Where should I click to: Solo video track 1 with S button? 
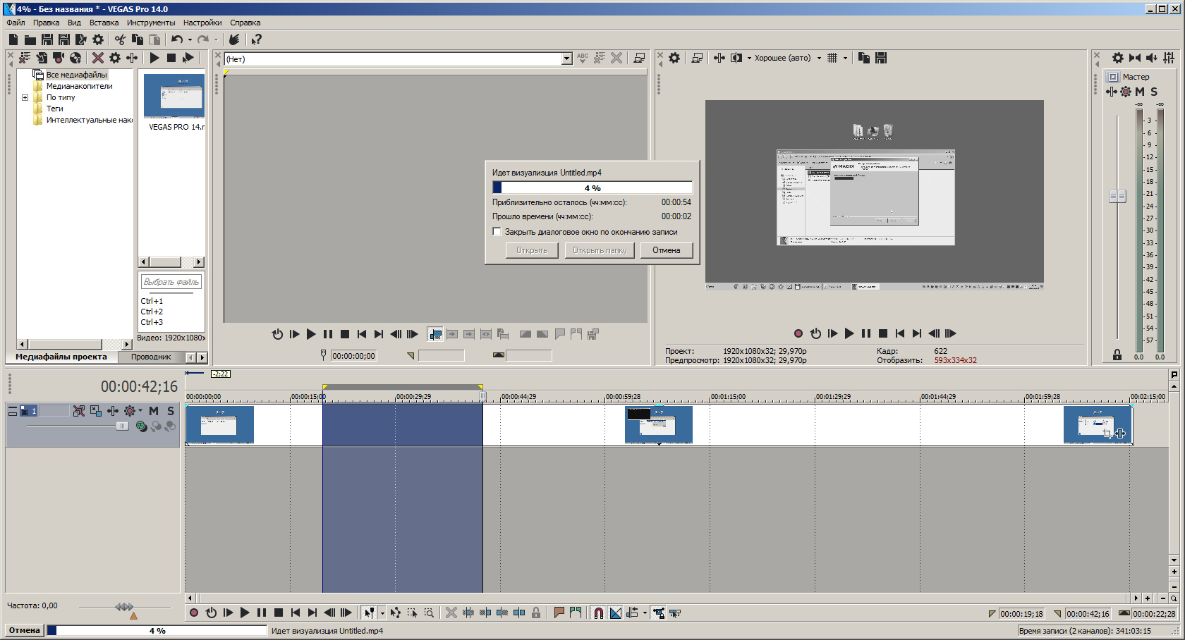170,411
